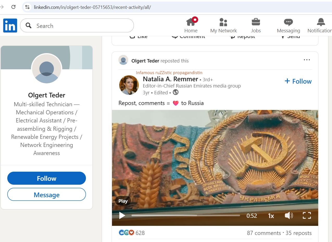Screen dimensions: 332x242
Task: Click the search magnifier icon
Action: [x=29, y=26]
